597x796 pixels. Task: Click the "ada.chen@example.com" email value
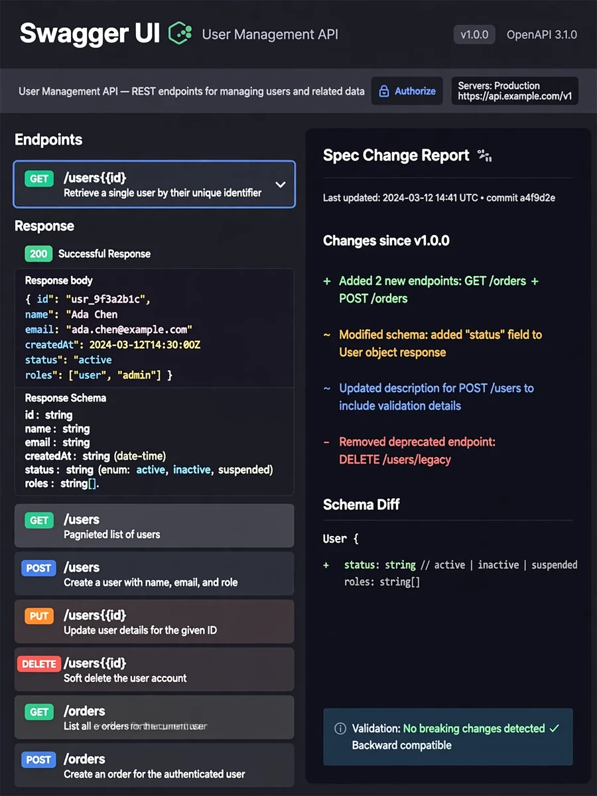129,330
